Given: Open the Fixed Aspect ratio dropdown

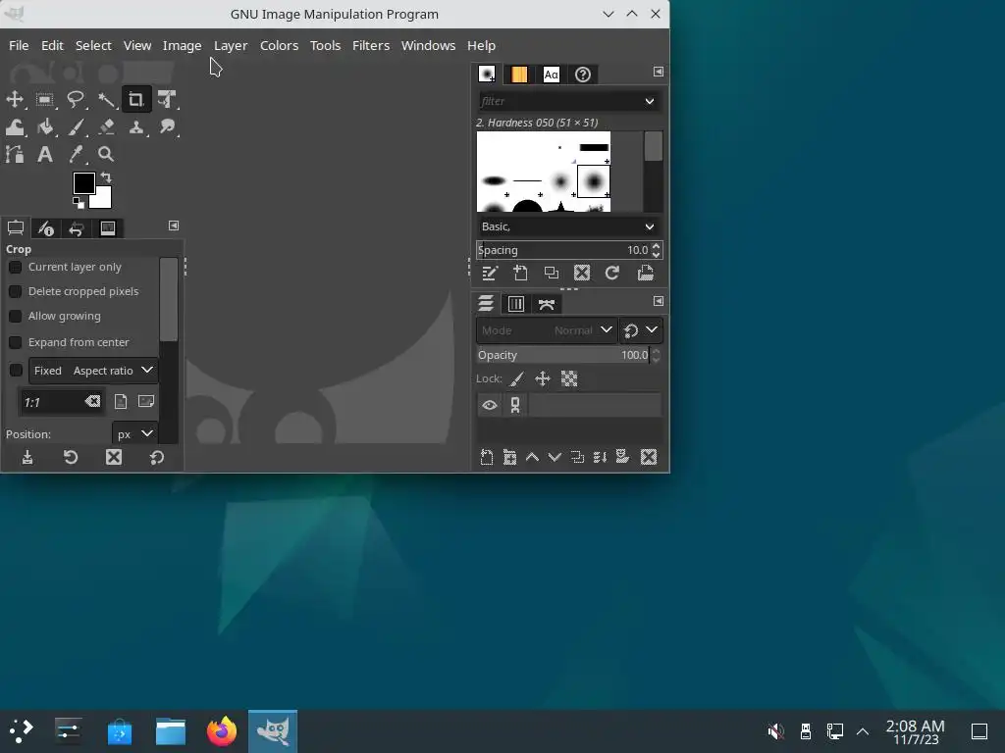Looking at the screenshot, I should 93,371.
